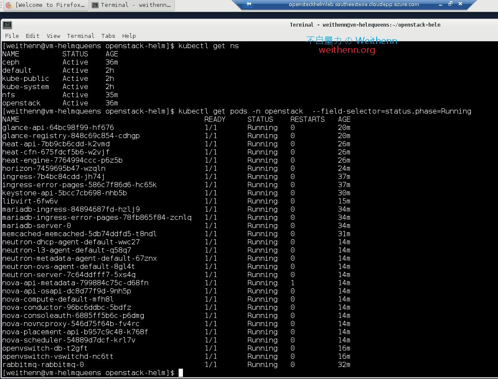
Task: Click the Firefox globe icon in taskbar
Action: tap(9, 5)
